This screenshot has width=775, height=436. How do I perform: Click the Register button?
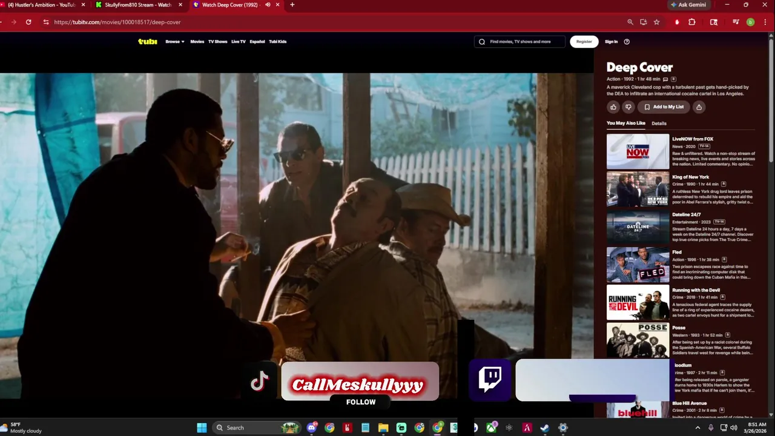coord(584,42)
